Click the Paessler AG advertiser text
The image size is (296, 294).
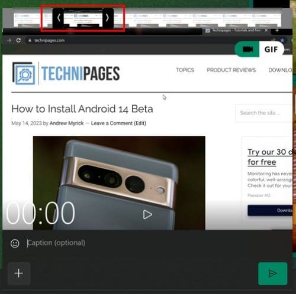point(259,195)
